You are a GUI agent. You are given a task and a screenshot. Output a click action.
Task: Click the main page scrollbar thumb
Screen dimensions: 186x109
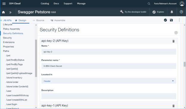coord(185,64)
